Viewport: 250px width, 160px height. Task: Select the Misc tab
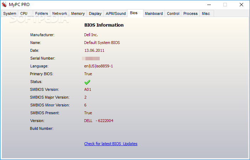tap(207, 13)
